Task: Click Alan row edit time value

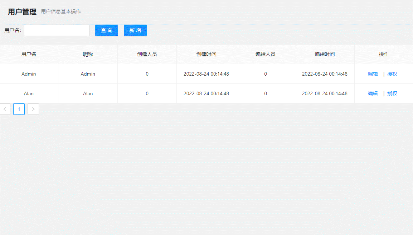Action: click(x=325, y=93)
